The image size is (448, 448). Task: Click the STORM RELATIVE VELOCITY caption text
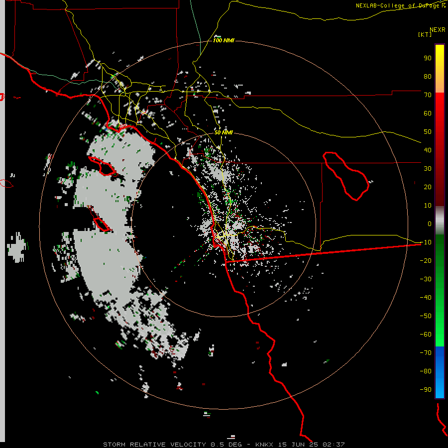154,445
